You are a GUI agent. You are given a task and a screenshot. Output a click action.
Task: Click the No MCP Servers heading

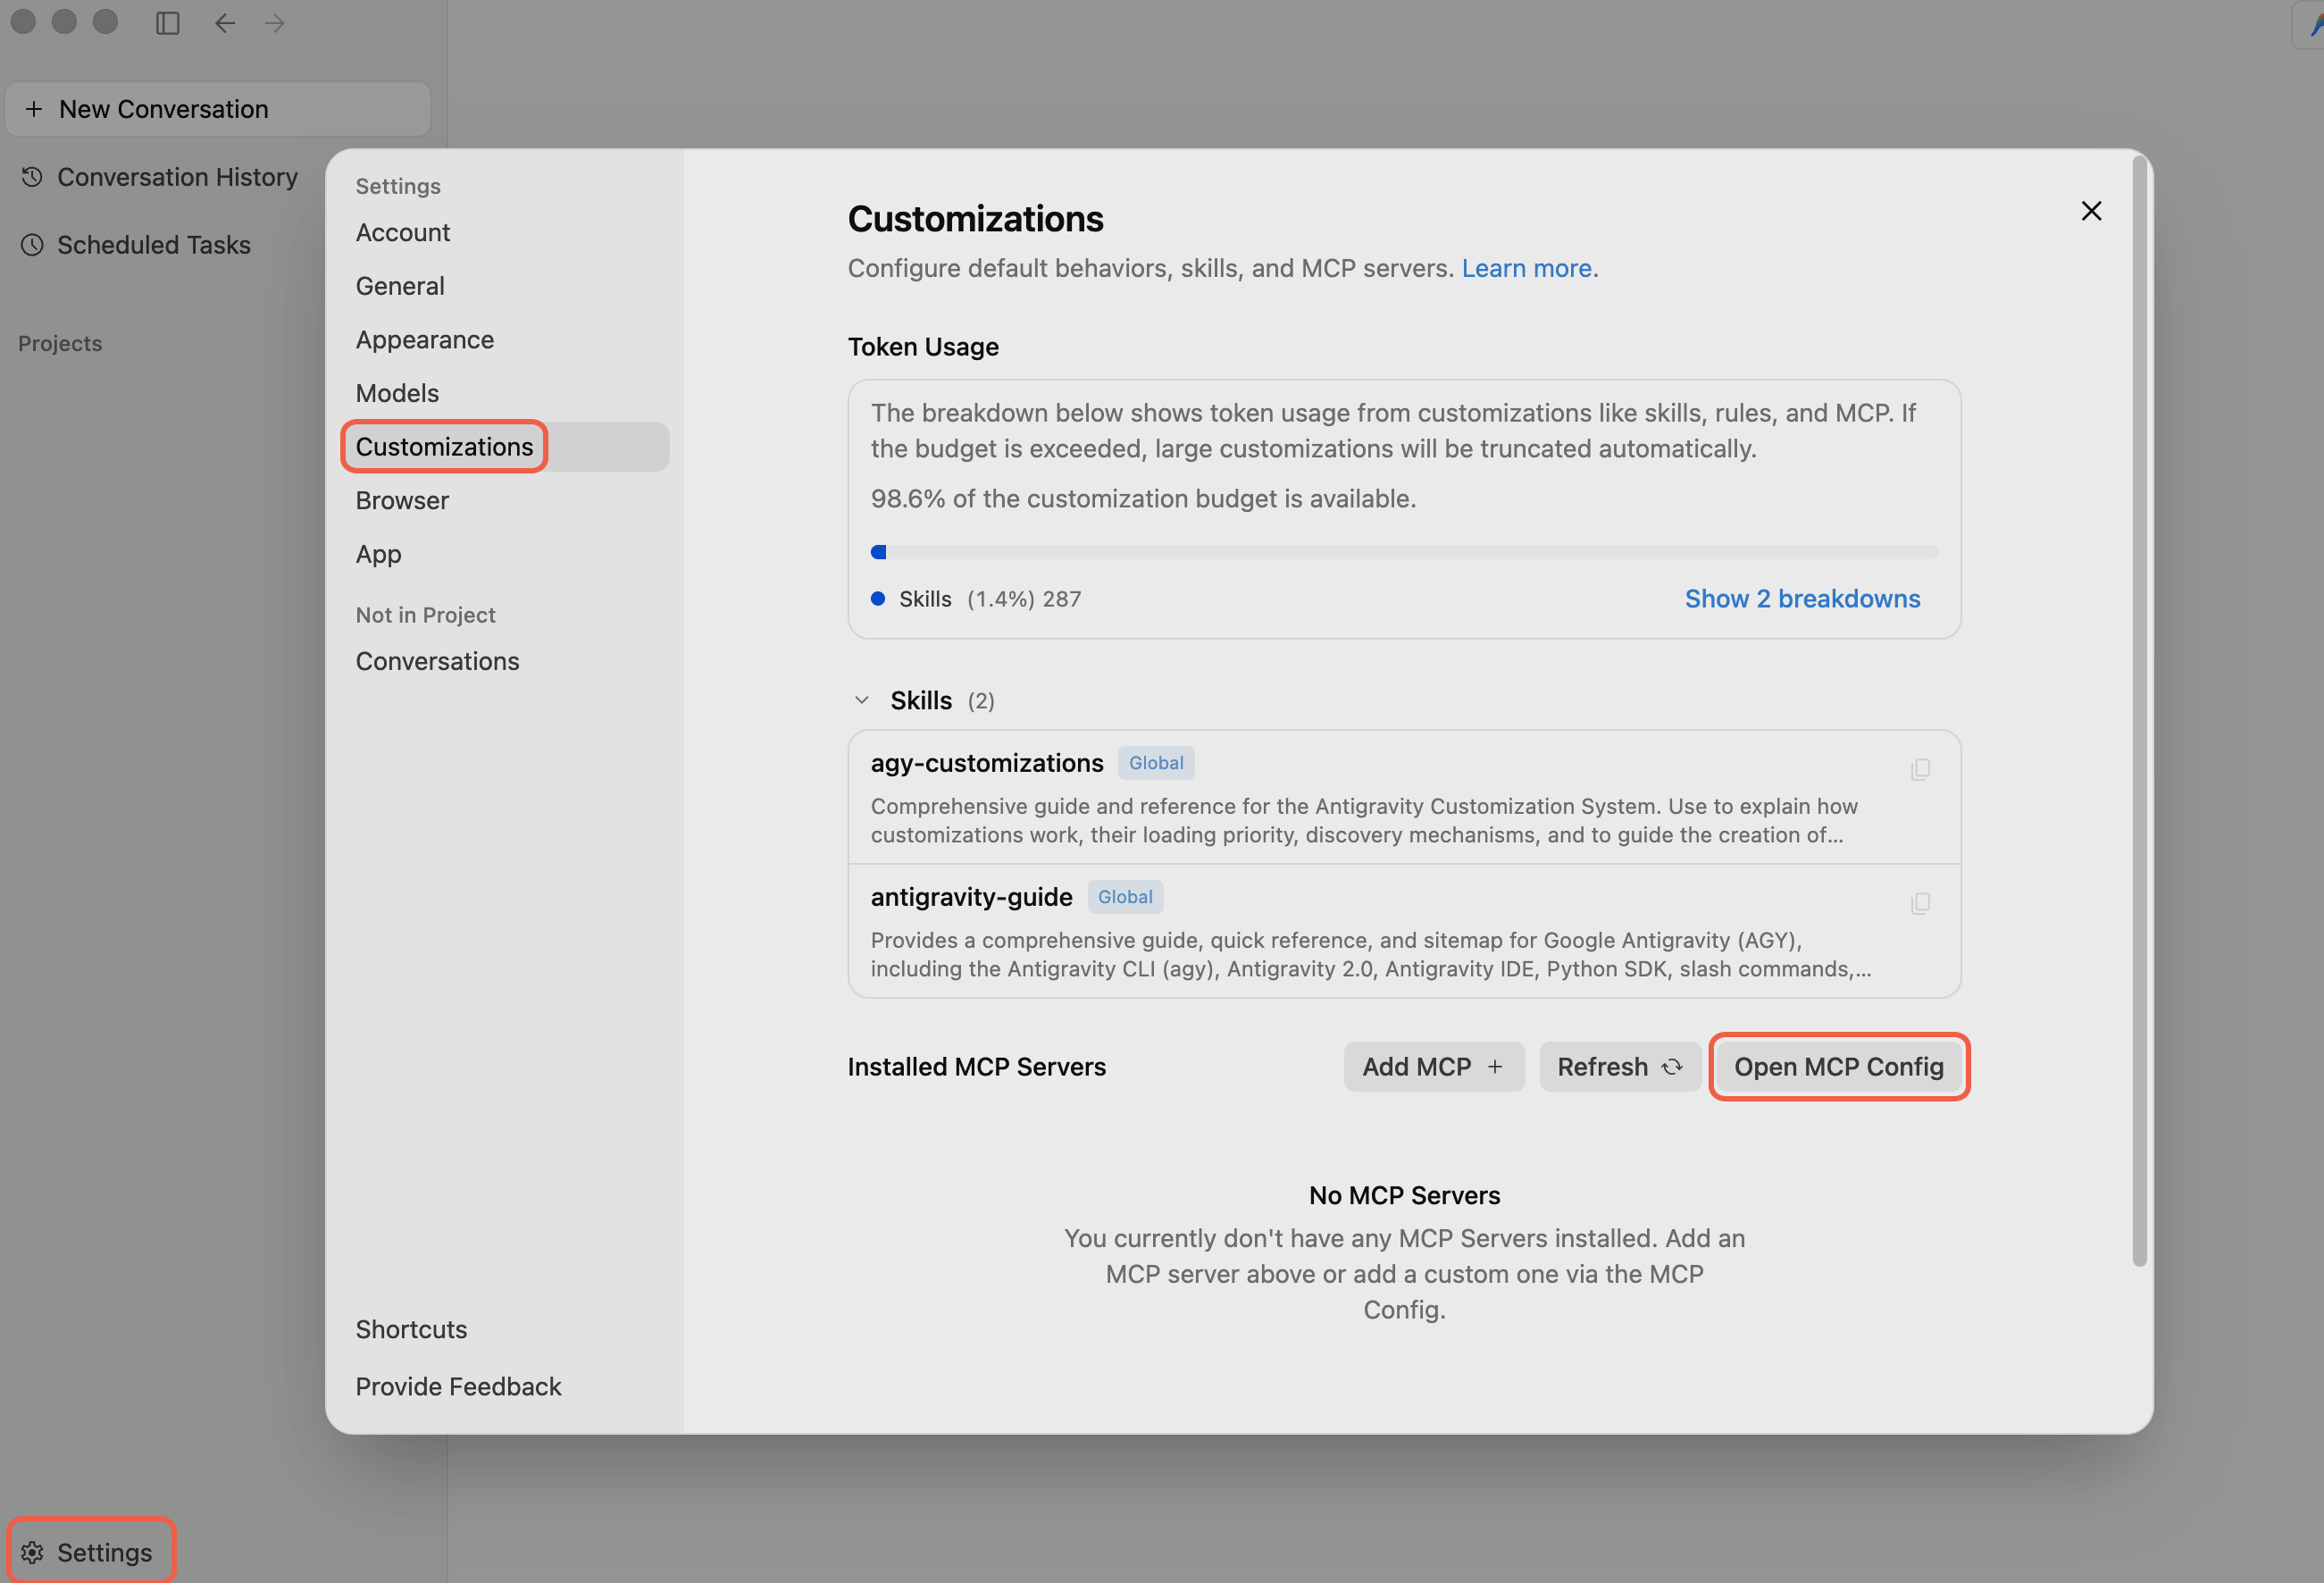[1404, 1195]
